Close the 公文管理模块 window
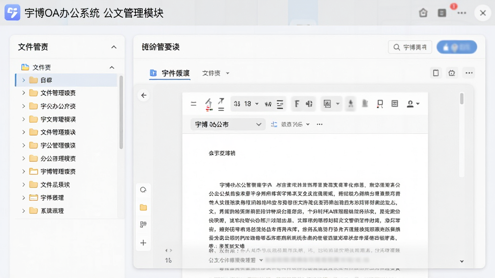Viewport: 495px width, 278px height. tap(483, 13)
